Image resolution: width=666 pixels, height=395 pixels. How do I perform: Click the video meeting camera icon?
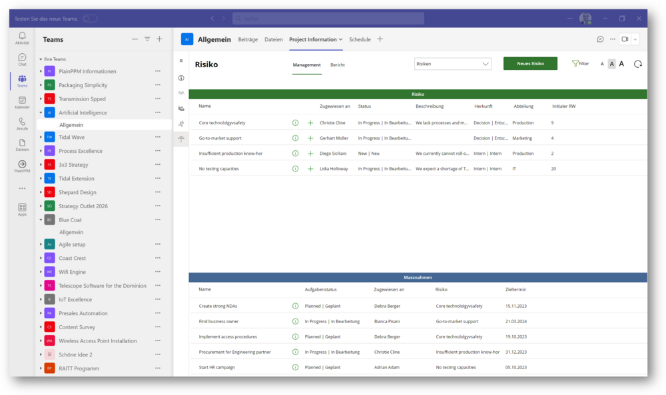625,39
